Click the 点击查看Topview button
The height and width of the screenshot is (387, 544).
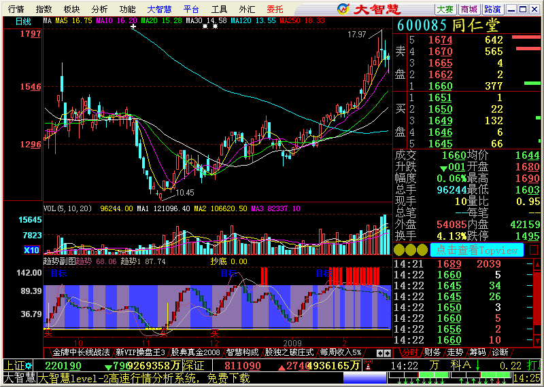pyautogui.click(x=477, y=250)
